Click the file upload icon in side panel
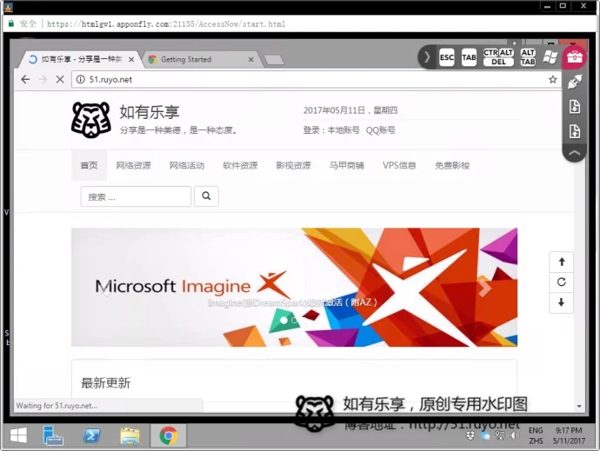 (575, 131)
